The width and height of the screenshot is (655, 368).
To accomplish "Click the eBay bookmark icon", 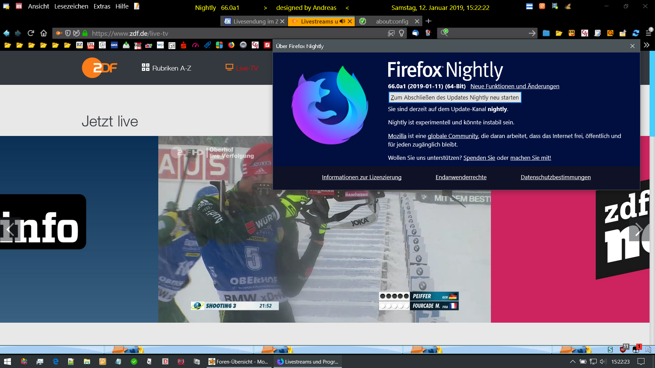I will point(149,45).
